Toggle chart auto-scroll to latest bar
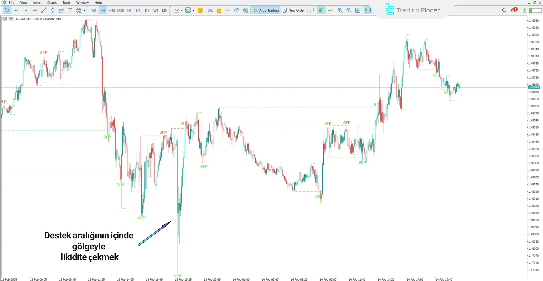This screenshot has width=543, height=281. click(367, 10)
